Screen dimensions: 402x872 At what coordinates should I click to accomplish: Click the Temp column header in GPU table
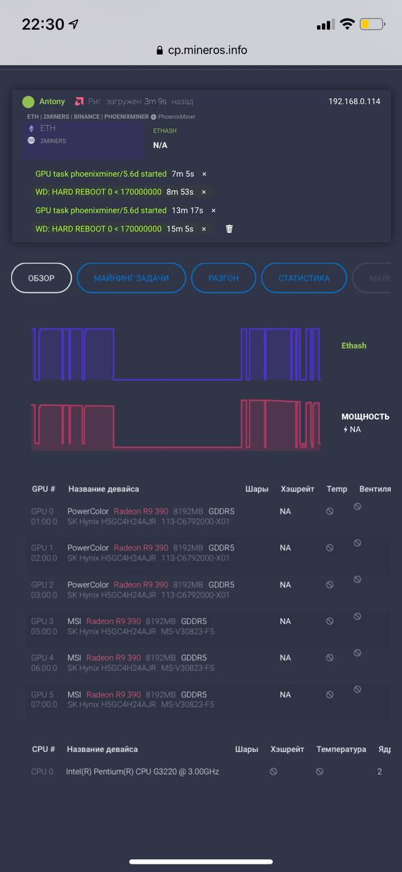coord(337,489)
